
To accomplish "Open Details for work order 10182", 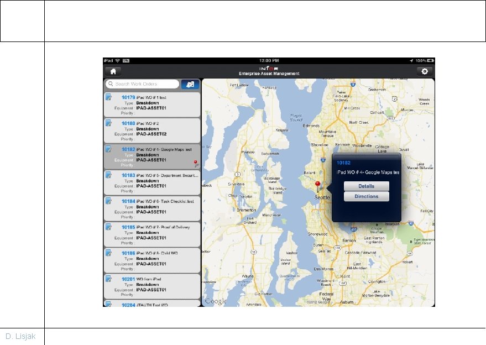I will (367, 186).
